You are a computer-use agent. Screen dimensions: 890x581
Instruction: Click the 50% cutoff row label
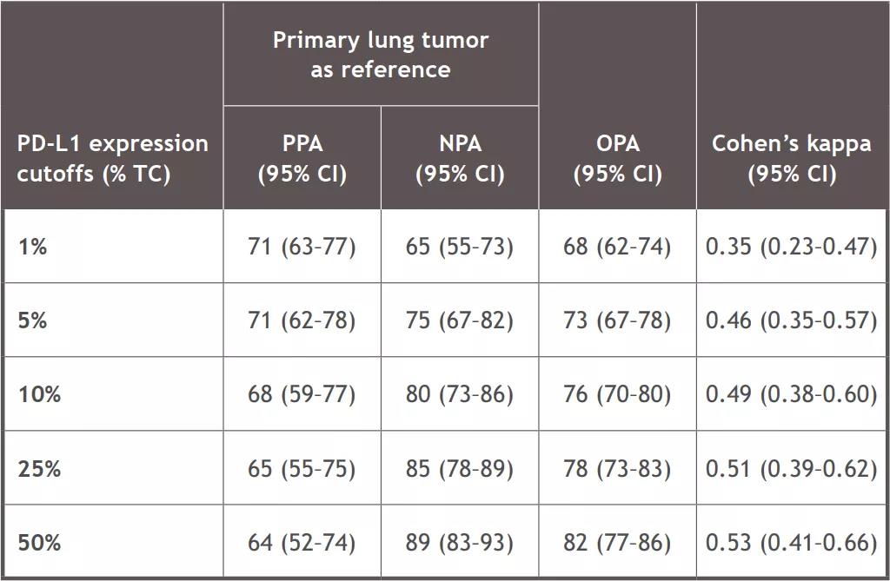click(x=39, y=543)
